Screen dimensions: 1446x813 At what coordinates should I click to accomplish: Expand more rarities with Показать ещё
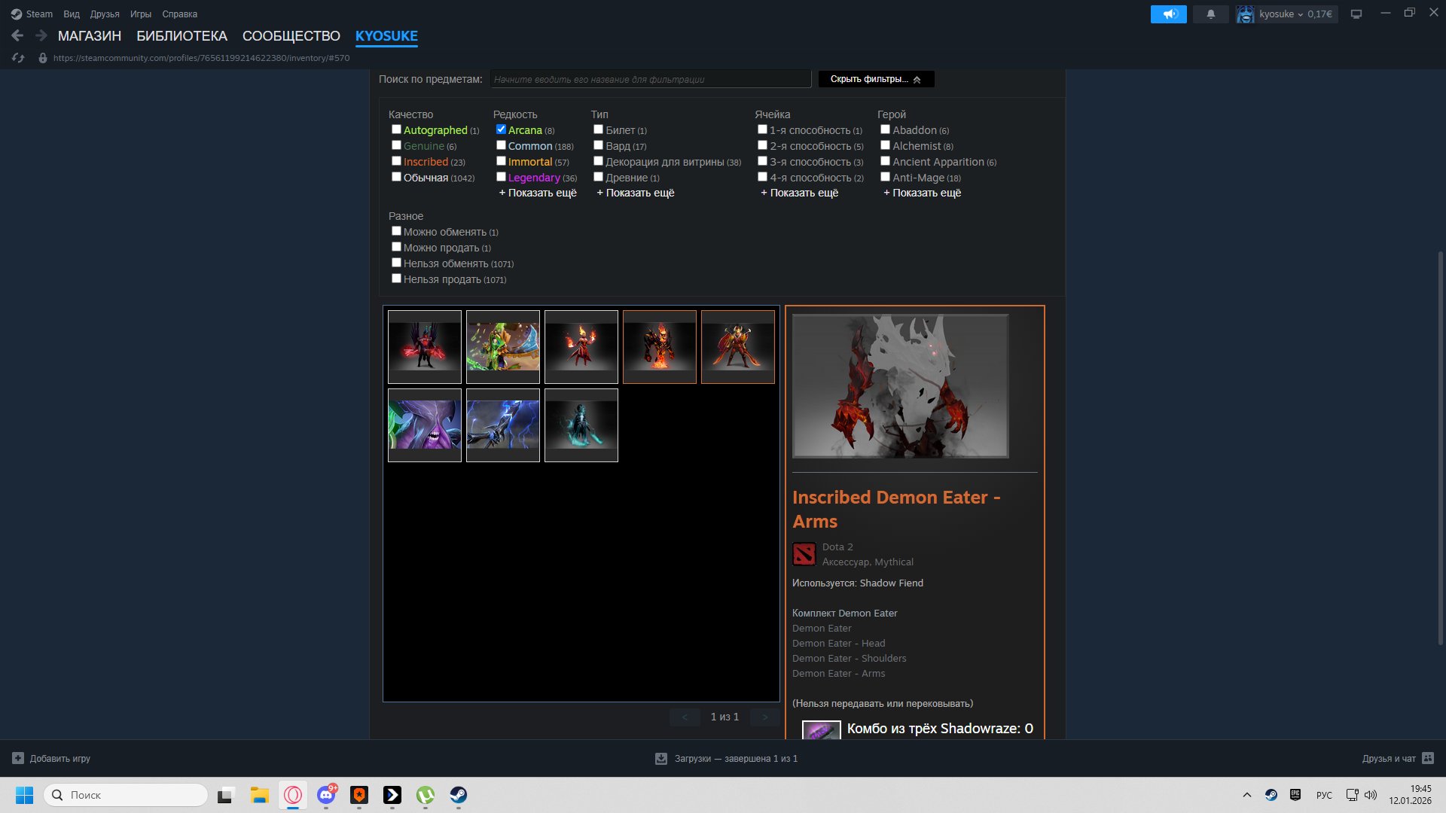click(538, 193)
